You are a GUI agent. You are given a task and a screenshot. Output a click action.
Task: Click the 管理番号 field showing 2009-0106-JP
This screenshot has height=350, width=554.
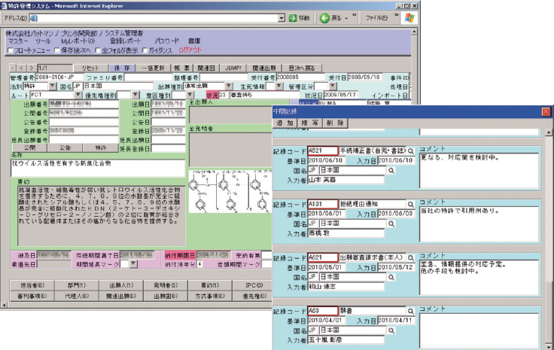[x=59, y=77]
